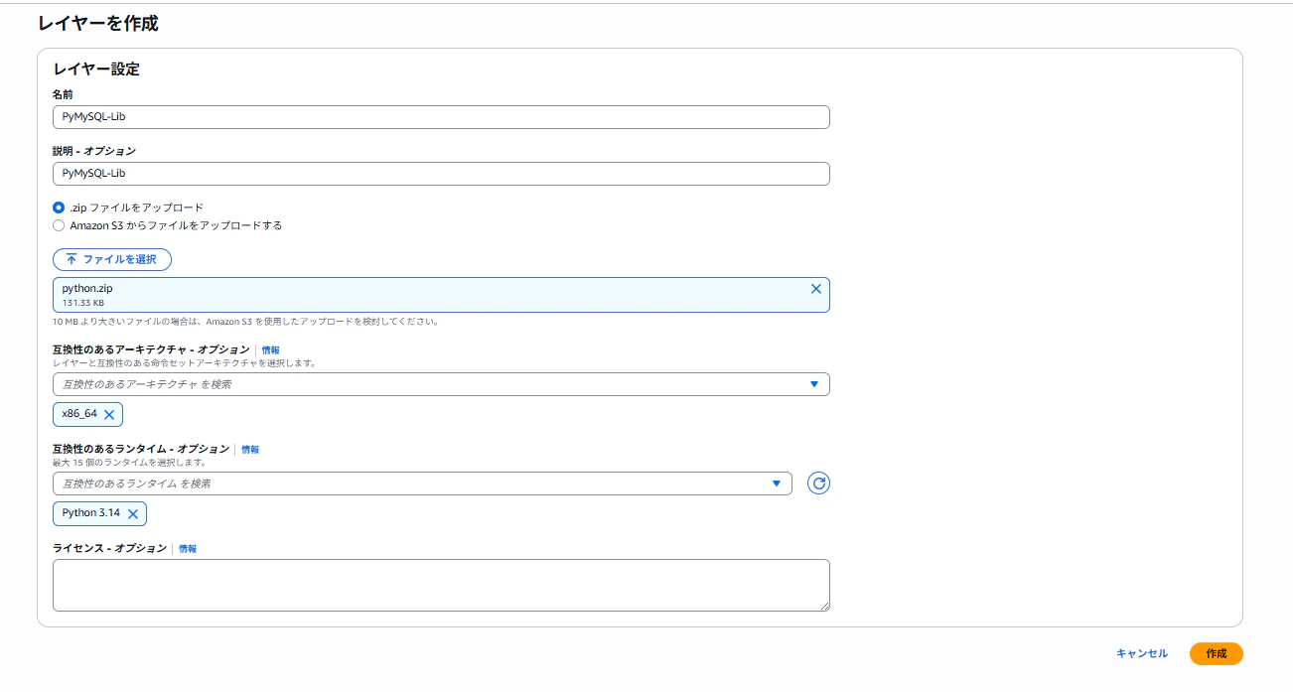Remove the uploaded python.zip file
Screen dimensions: 1293x692
(816, 289)
